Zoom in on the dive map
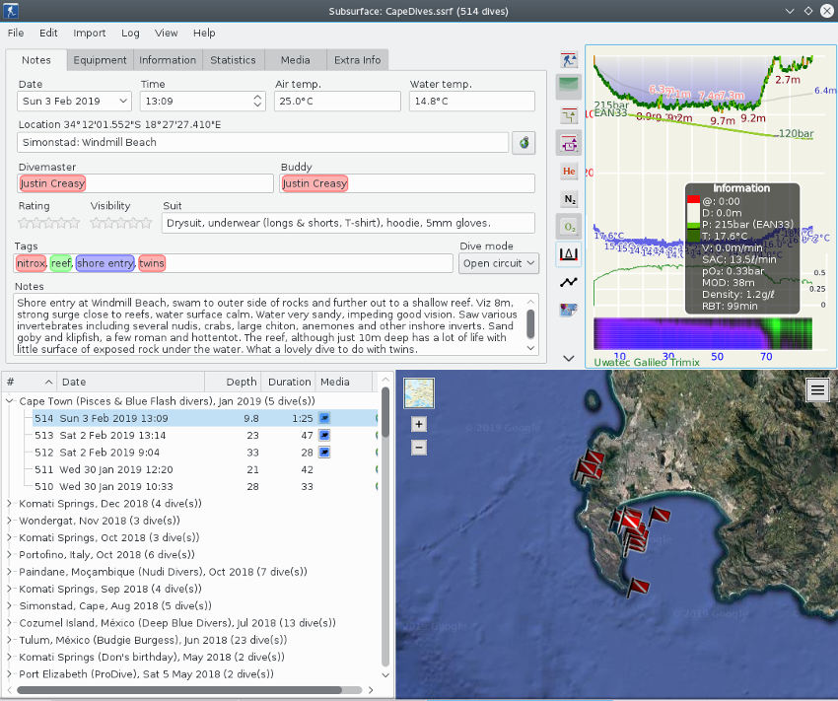The height and width of the screenshot is (701, 838). tap(419, 425)
